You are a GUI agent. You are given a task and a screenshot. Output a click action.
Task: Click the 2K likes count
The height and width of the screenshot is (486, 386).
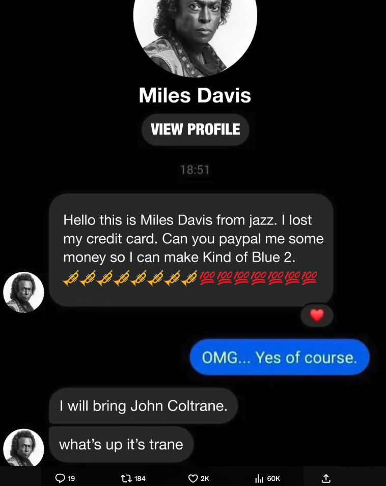205,478
